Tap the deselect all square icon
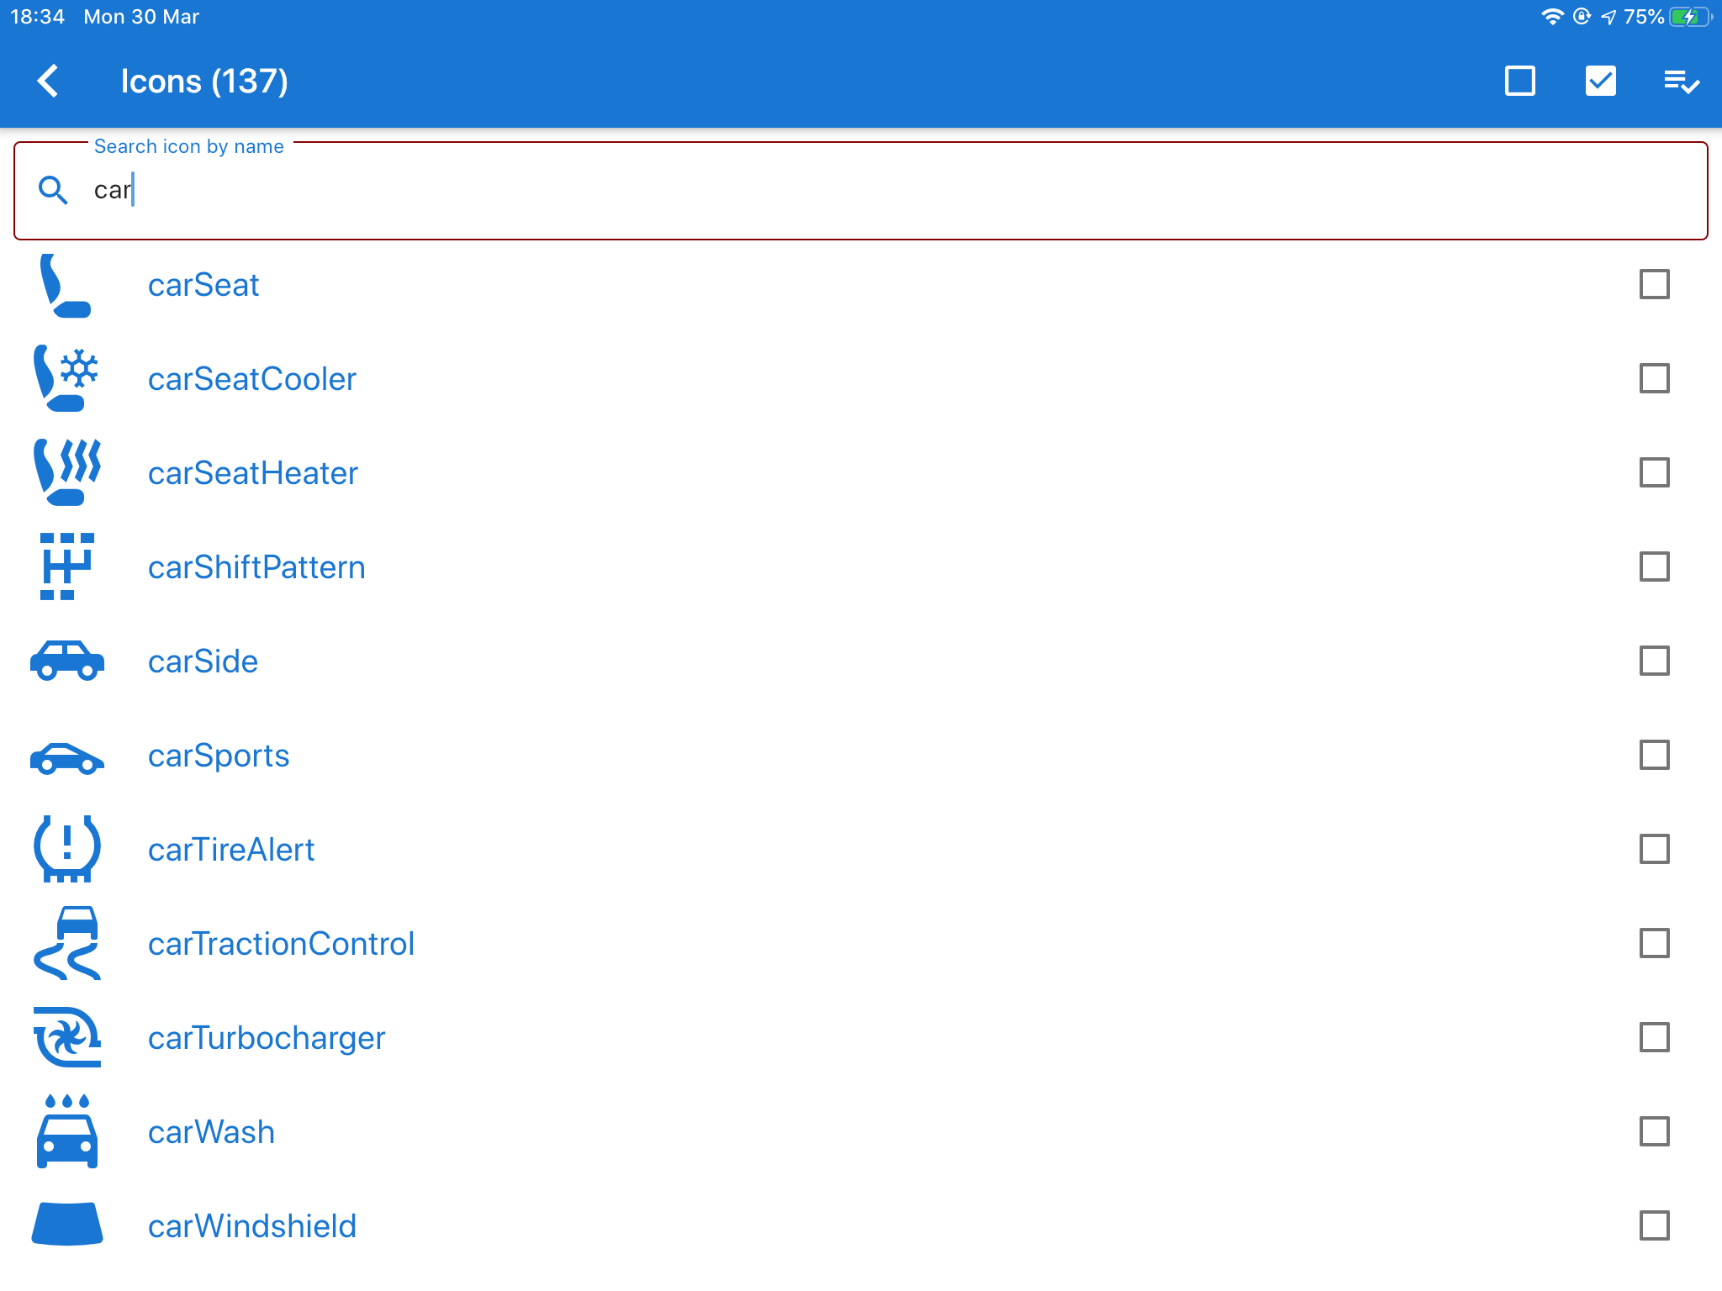Image resolution: width=1722 pixels, height=1291 pixels. click(1519, 82)
